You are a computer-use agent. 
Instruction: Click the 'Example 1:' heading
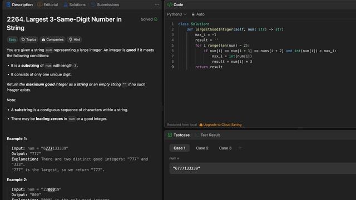(17, 138)
